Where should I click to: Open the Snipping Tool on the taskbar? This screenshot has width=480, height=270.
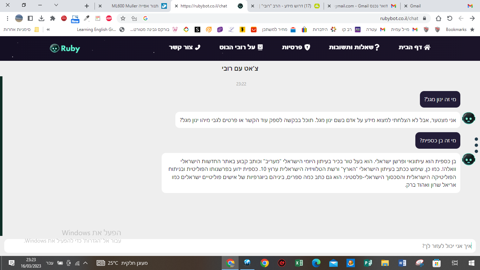(420, 263)
